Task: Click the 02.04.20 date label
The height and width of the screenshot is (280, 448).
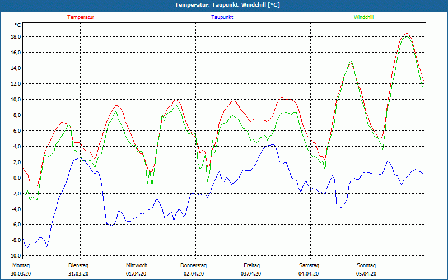Action: (195, 274)
